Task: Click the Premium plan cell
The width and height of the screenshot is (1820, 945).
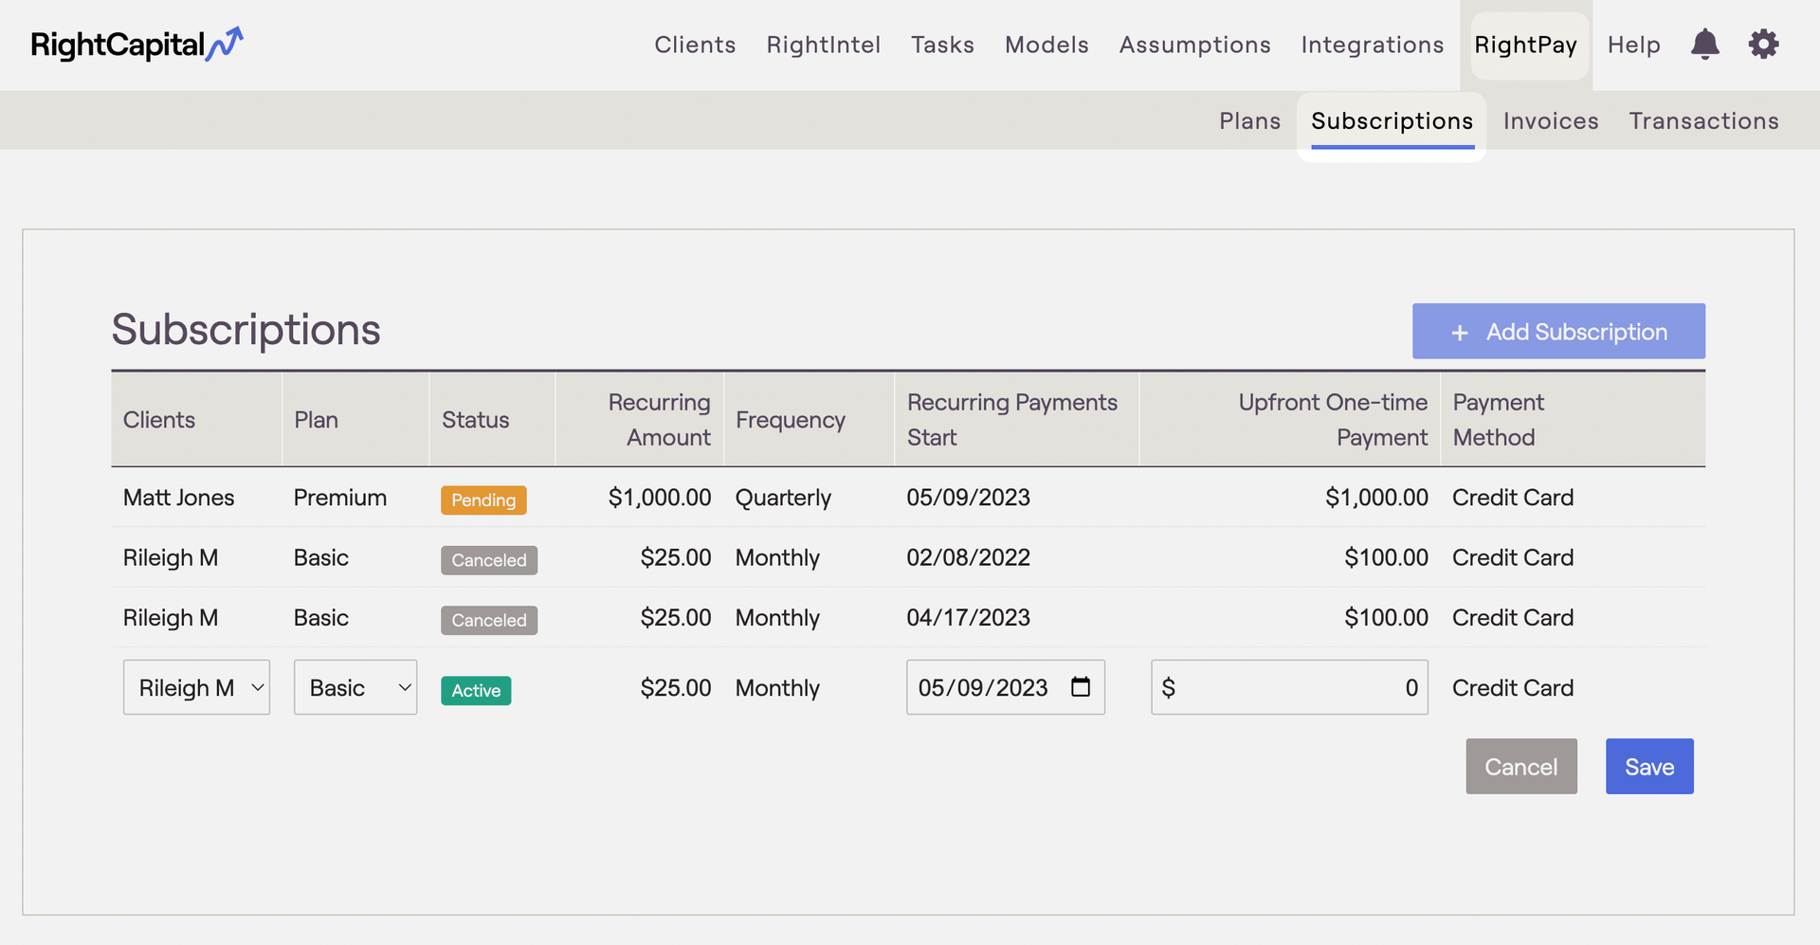Action: pyautogui.click(x=340, y=498)
